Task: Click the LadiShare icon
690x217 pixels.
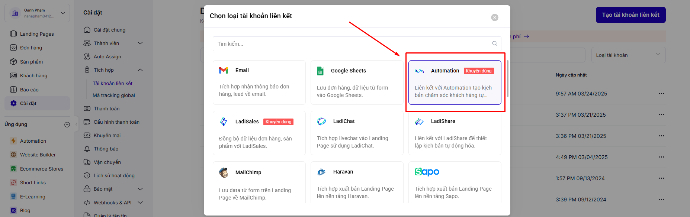Action: point(419,122)
